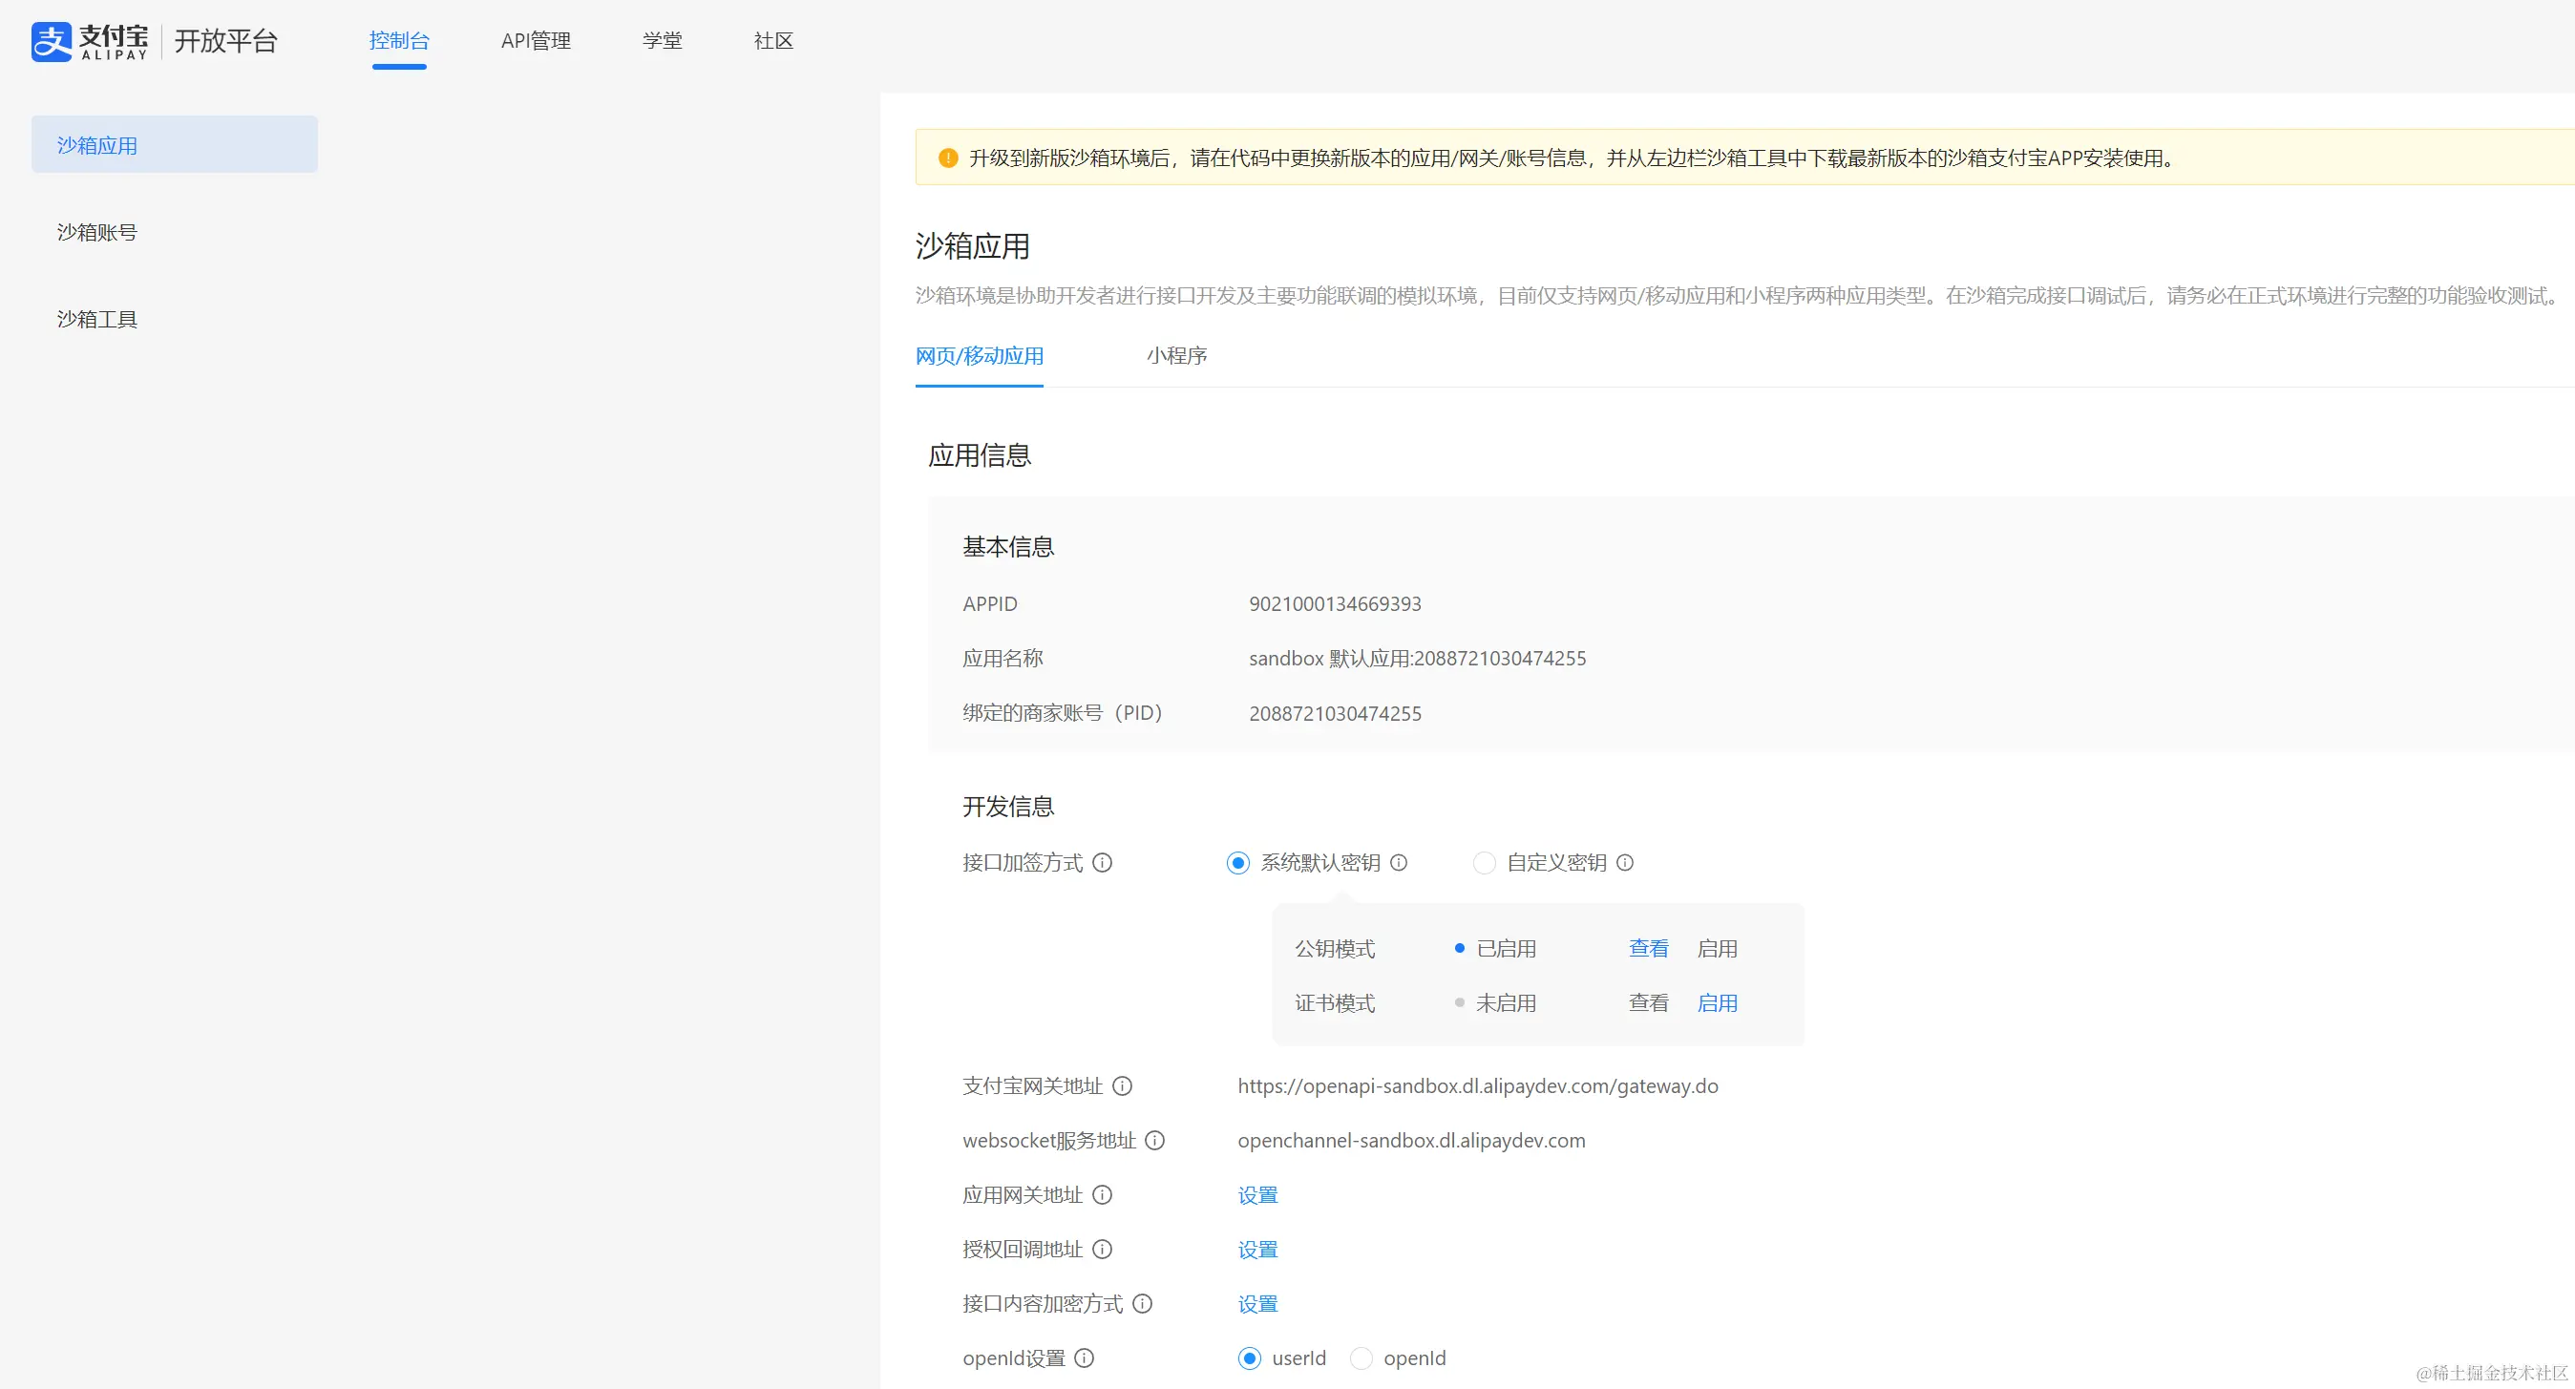Click 设置 link for 授权回调地址
This screenshot has height=1389, width=2575.
click(1257, 1249)
